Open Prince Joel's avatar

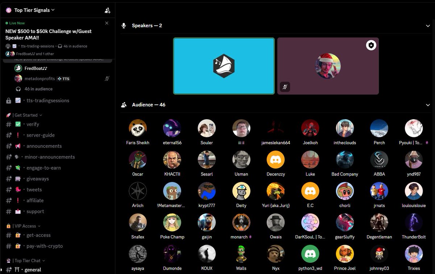(345, 254)
